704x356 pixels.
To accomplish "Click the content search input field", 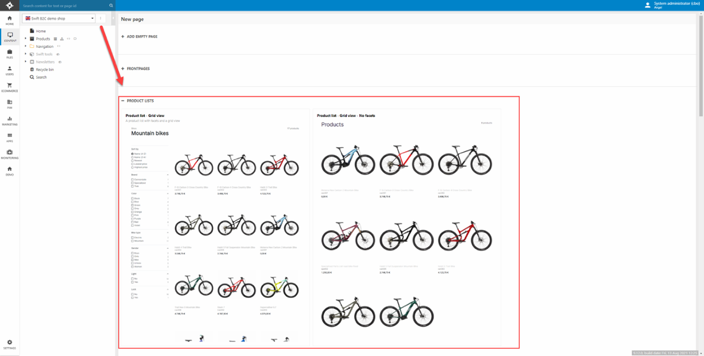I will 63,5.
